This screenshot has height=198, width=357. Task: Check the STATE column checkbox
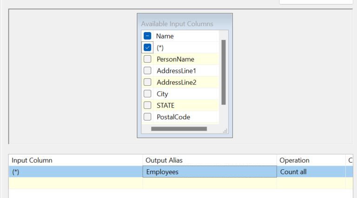pyautogui.click(x=147, y=105)
